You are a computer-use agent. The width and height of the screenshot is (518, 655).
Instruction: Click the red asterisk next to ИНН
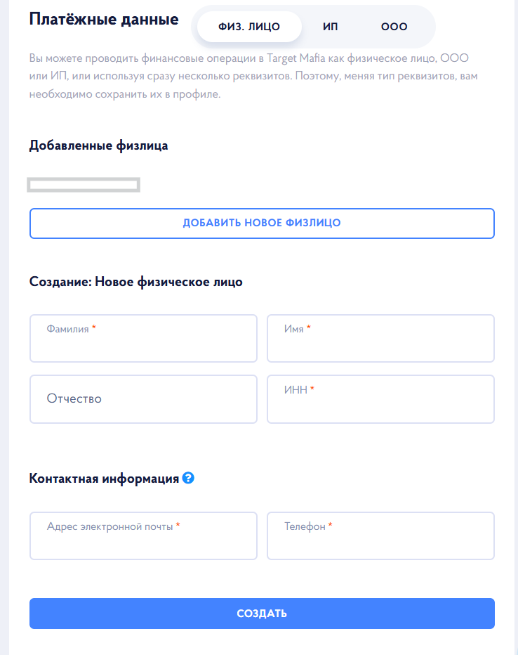pyautogui.click(x=312, y=389)
